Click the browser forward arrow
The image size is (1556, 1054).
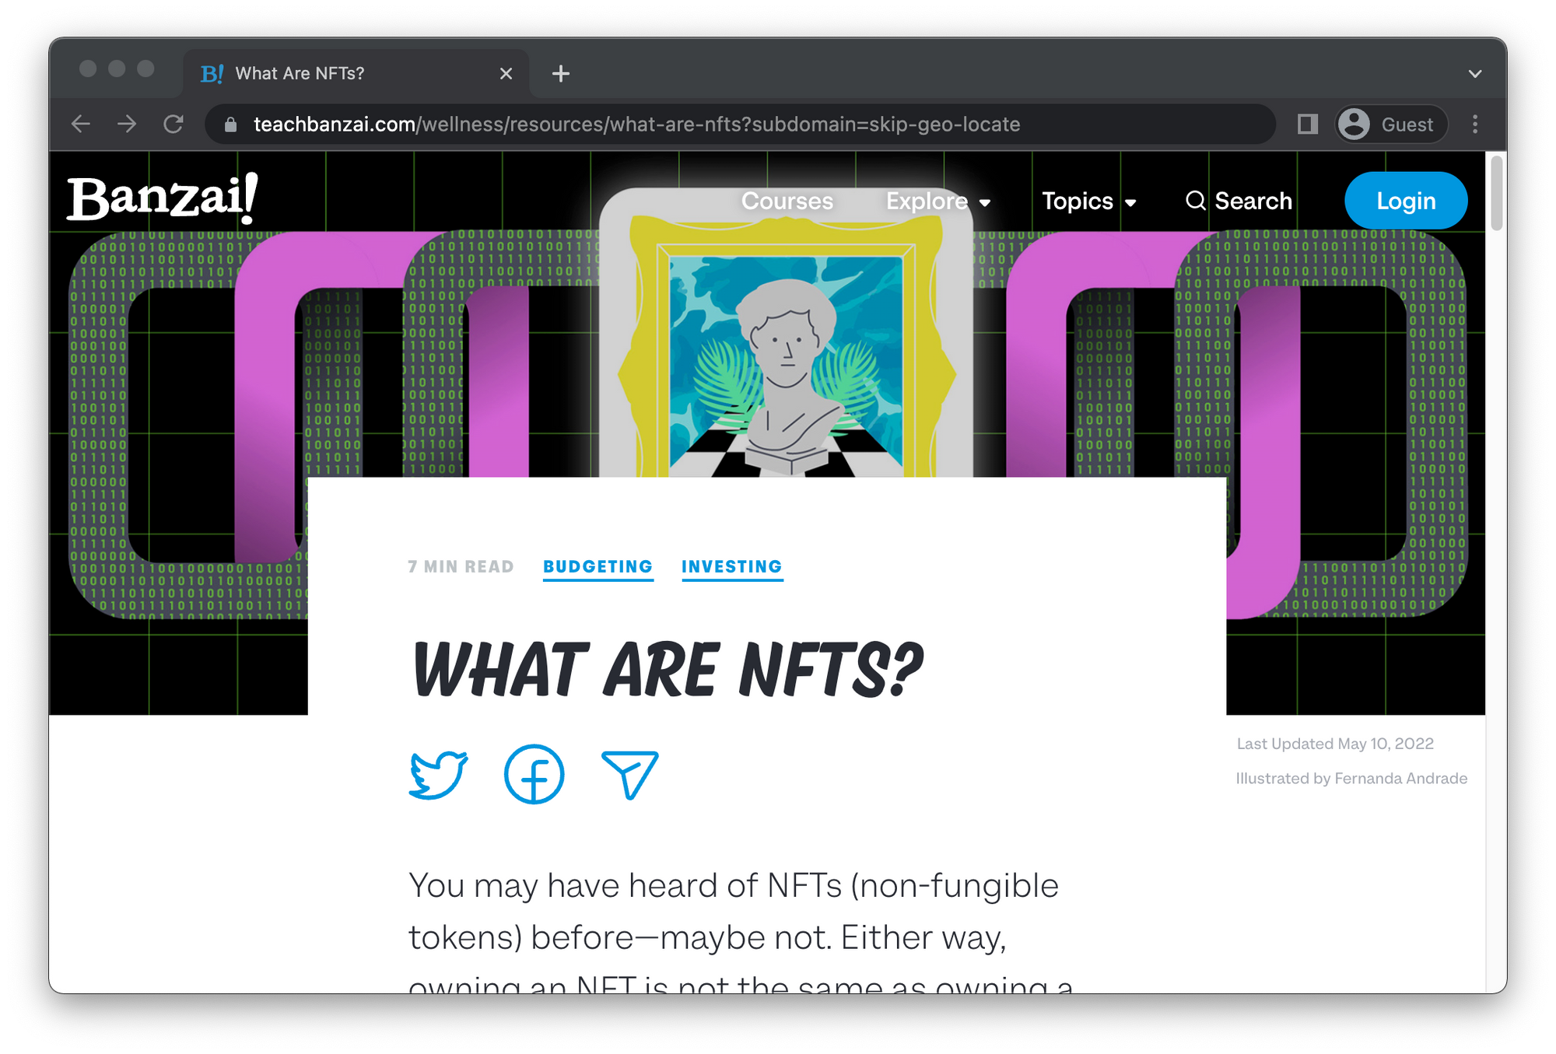pos(127,124)
